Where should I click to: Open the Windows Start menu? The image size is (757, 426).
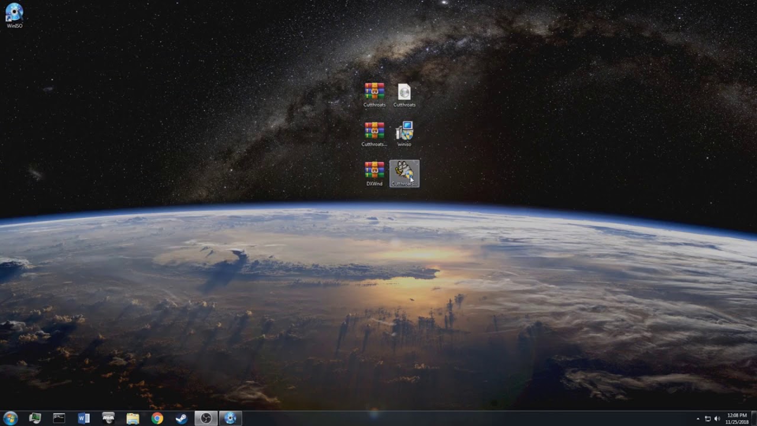(11, 418)
